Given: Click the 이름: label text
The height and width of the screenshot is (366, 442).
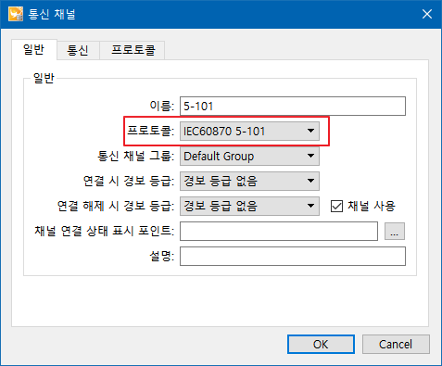Looking at the screenshot, I should coord(162,106).
